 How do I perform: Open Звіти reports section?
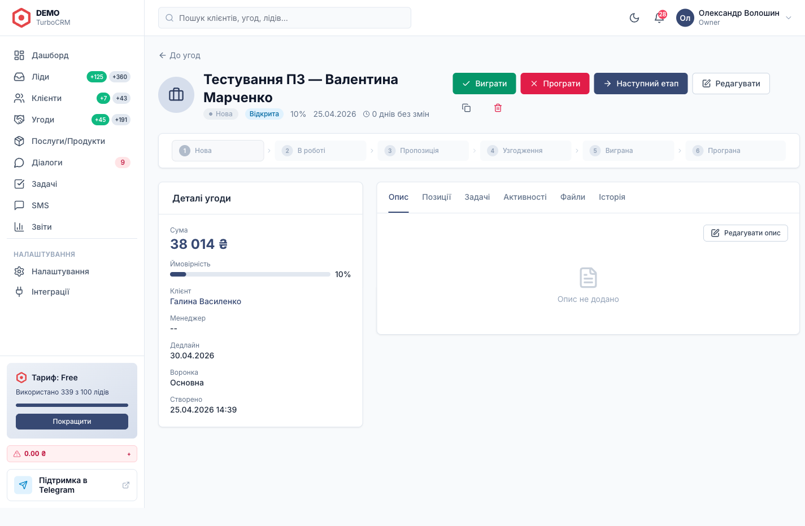[x=72, y=227]
